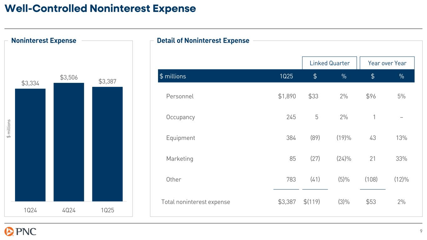Click the Well-Controlled Noninterest Expense title
Screen dimensions: 427x240
point(100,9)
